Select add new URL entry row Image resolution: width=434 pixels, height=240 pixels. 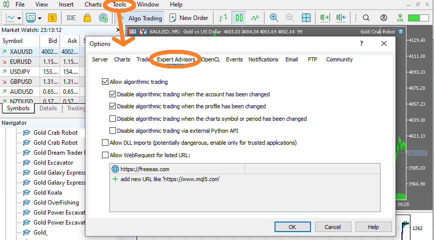pyautogui.click(x=170, y=179)
